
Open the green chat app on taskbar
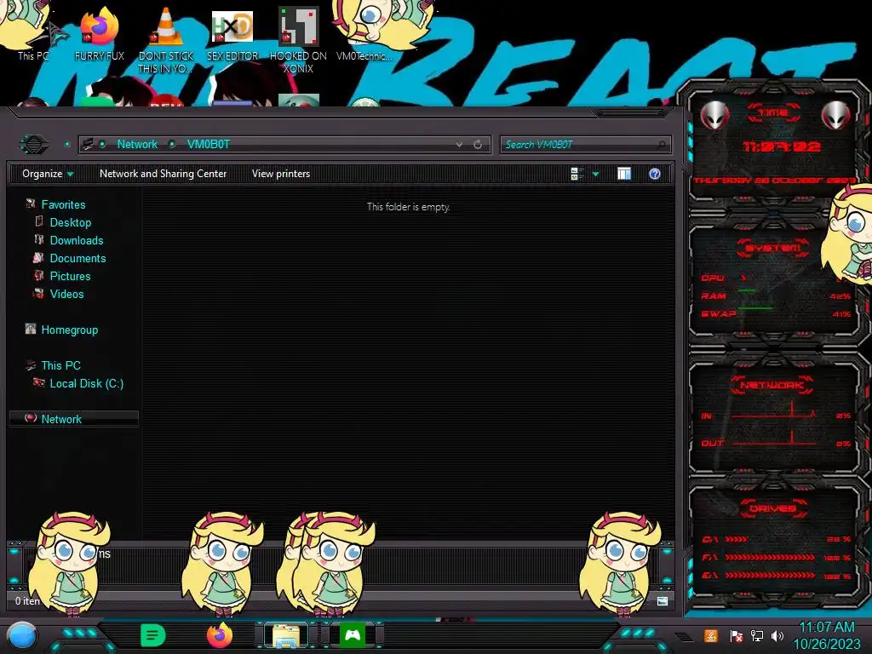pyautogui.click(x=153, y=635)
